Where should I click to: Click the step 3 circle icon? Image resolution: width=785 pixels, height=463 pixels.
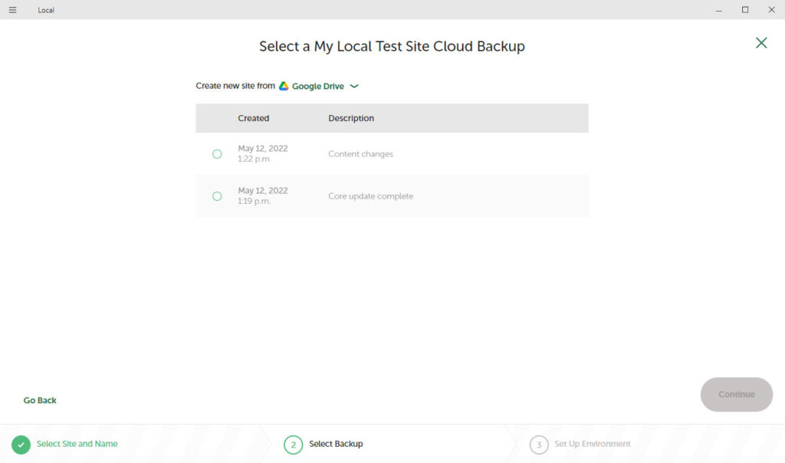tap(539, 445)
